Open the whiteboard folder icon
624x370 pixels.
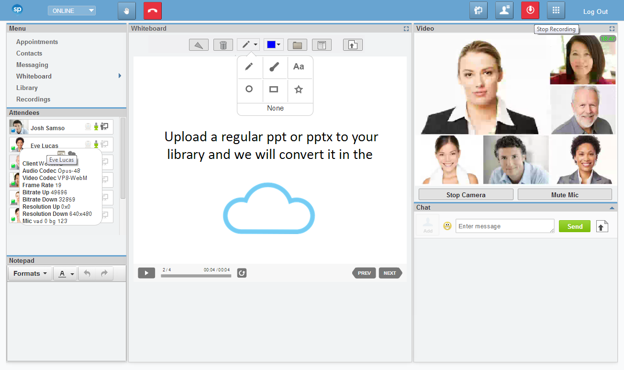[297, 45]
